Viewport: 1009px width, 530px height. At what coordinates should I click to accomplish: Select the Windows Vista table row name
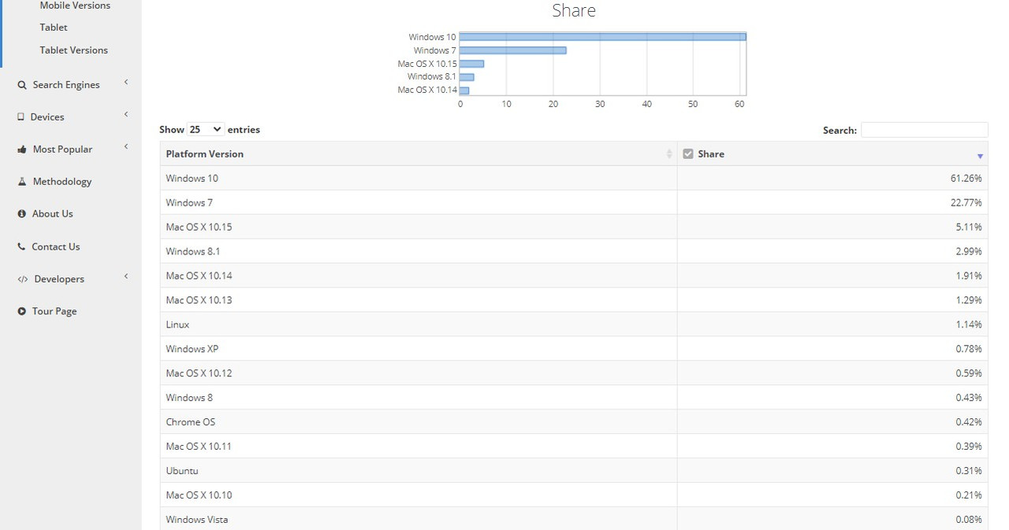click(196, 521)
